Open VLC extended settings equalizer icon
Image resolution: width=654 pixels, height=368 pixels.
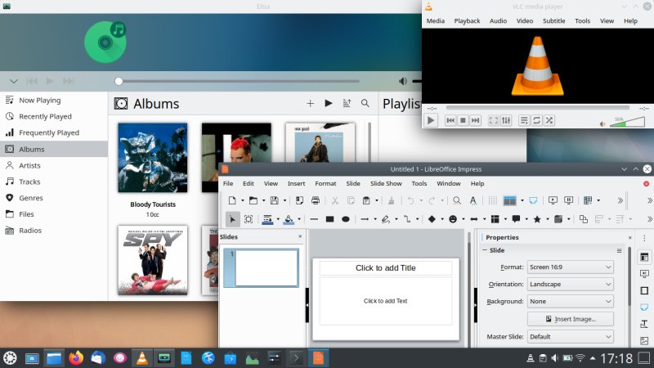click(506, 120)
